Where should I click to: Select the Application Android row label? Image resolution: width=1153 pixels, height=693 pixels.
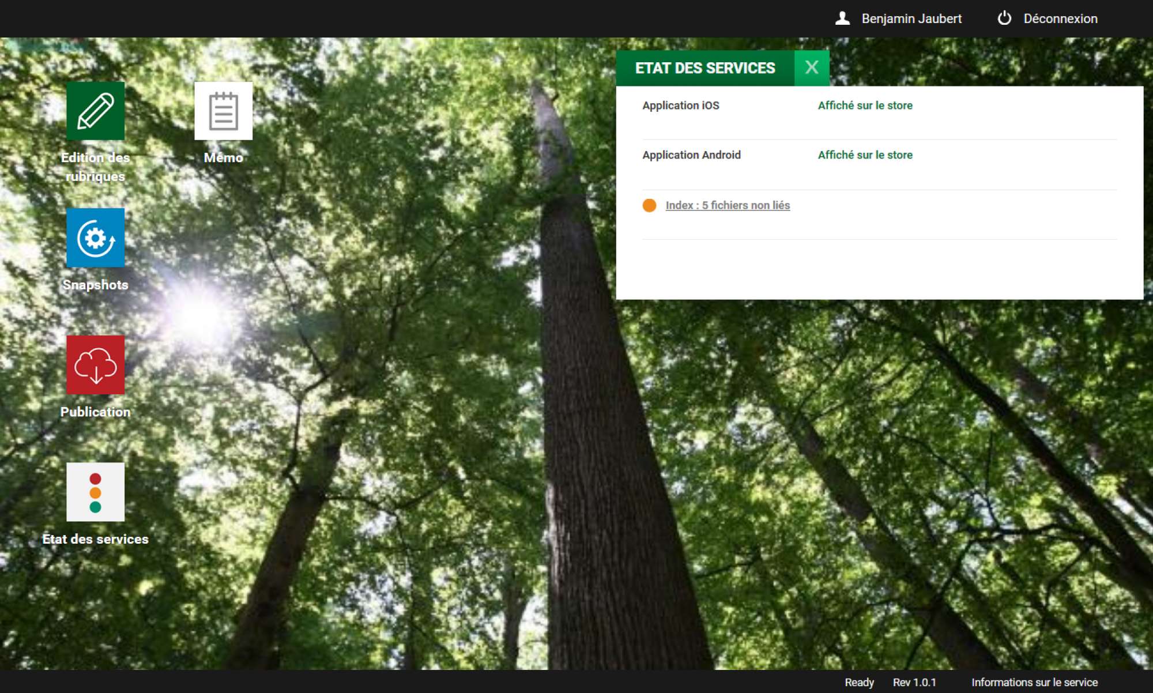pyautogui.click(x=691, y=155)
